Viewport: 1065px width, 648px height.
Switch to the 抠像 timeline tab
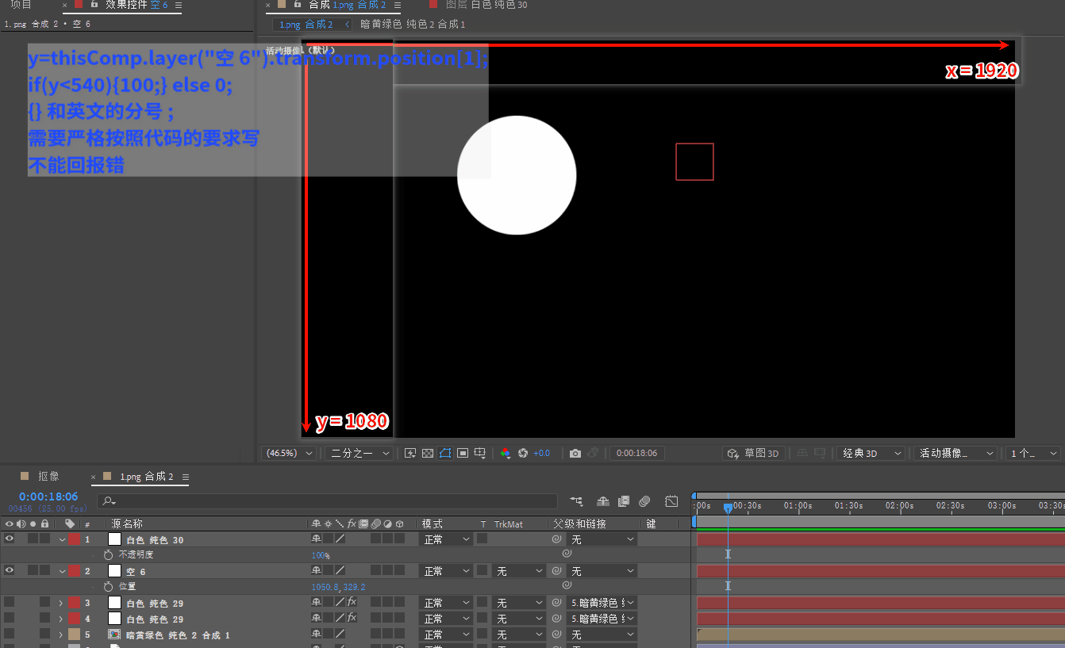click(48, 477)
